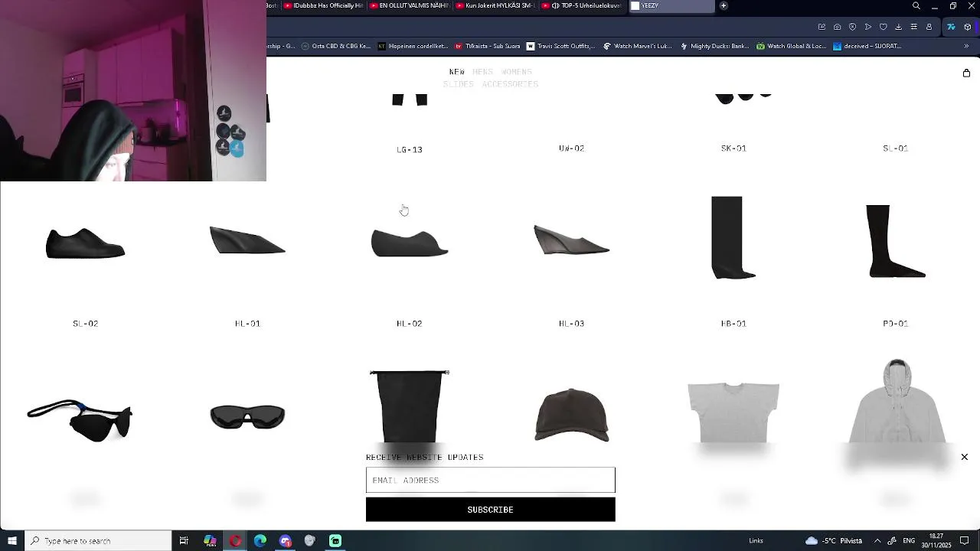Open the Hopeinen cordelket bookmark
The image size is (980, 551).
[x=413, y=46]
